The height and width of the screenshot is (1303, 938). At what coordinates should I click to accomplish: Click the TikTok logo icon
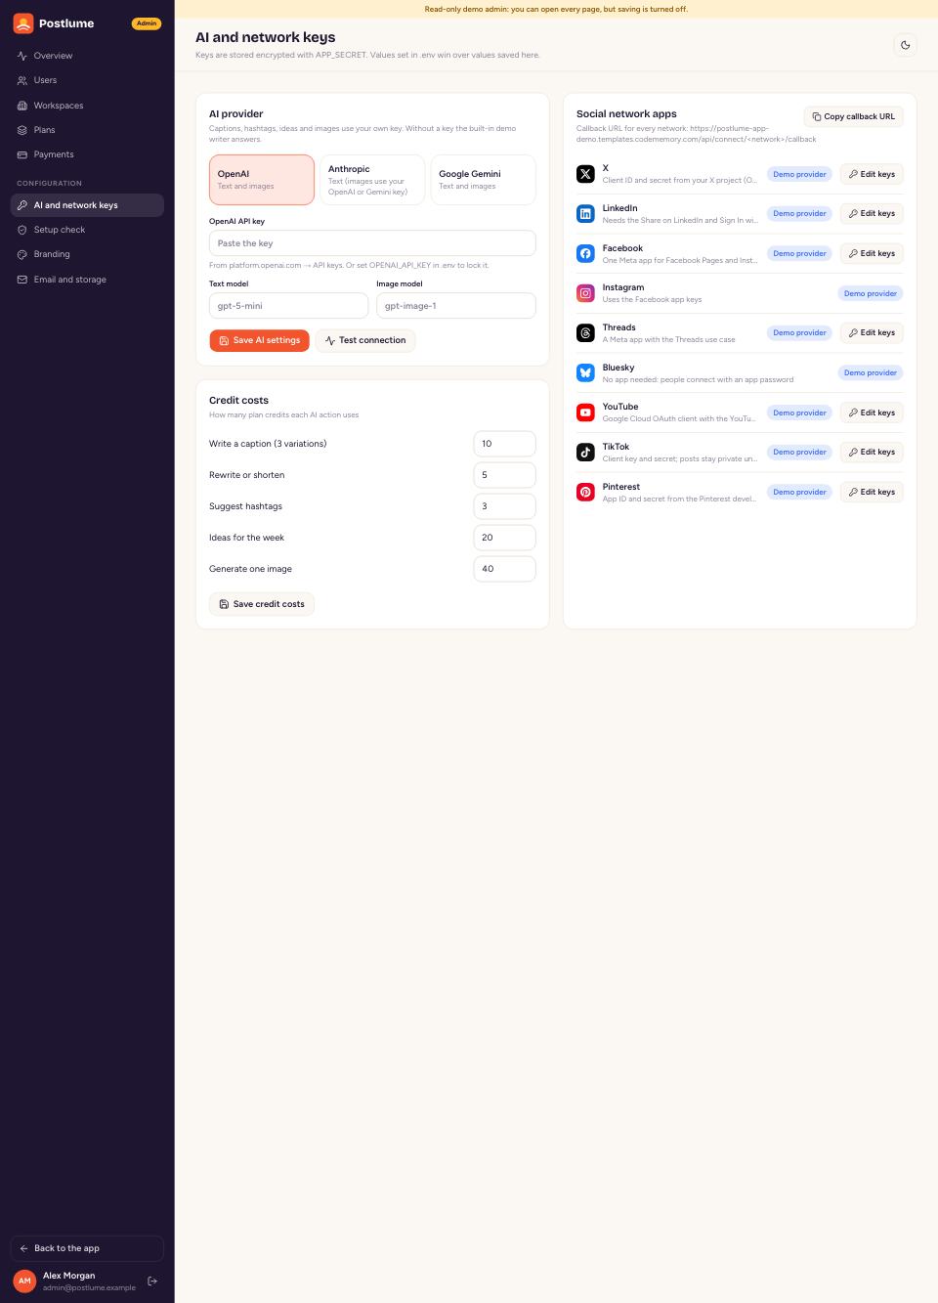tap(585, 452)
